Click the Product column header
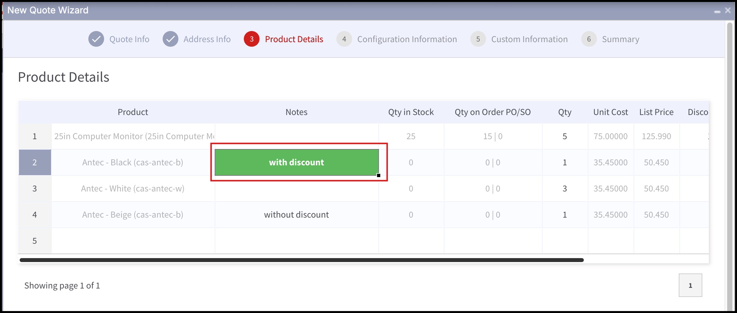Viewport: 737px width, 313px height. pos(133,112)
